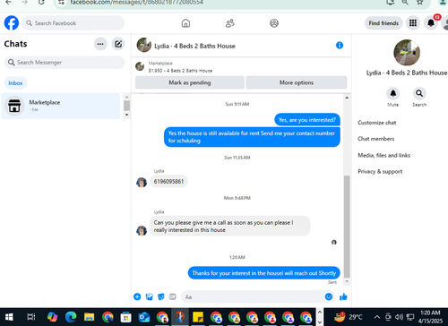Click the Aa message input box
448x326 pixels.
pyautogui.click(x=253, y=296)
